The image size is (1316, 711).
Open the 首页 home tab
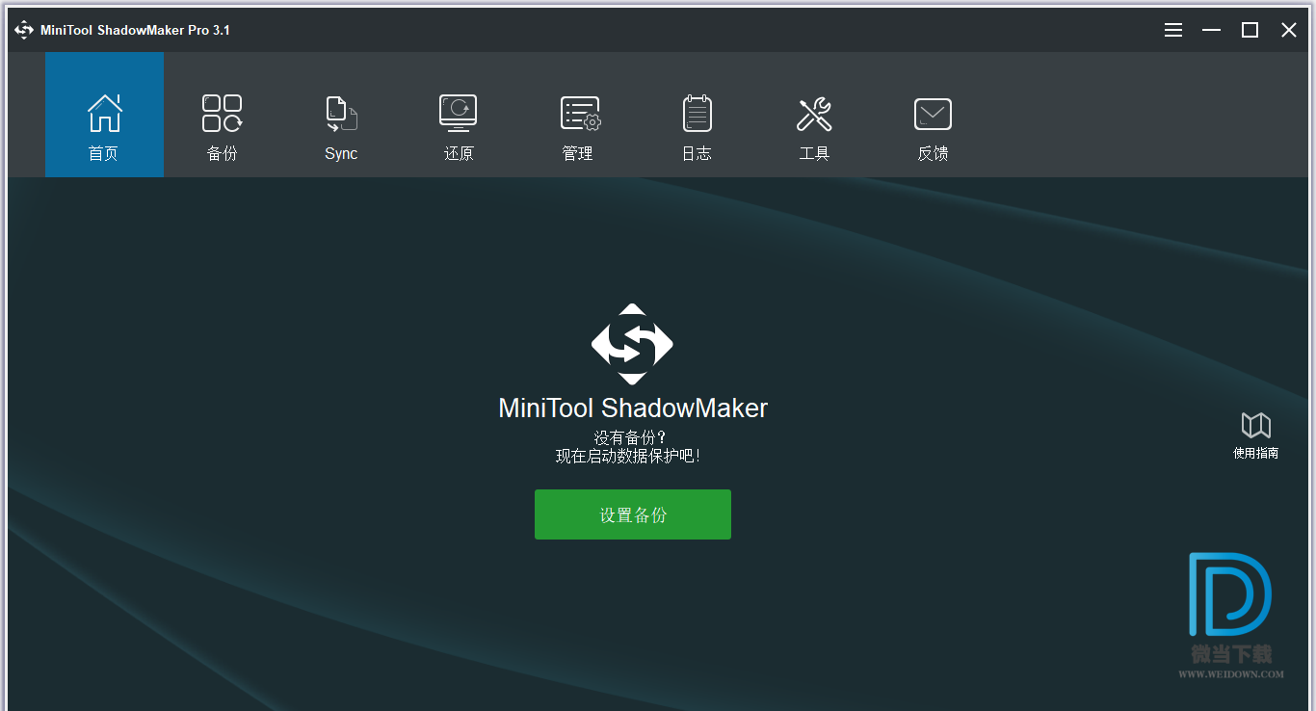coord(104,115)
